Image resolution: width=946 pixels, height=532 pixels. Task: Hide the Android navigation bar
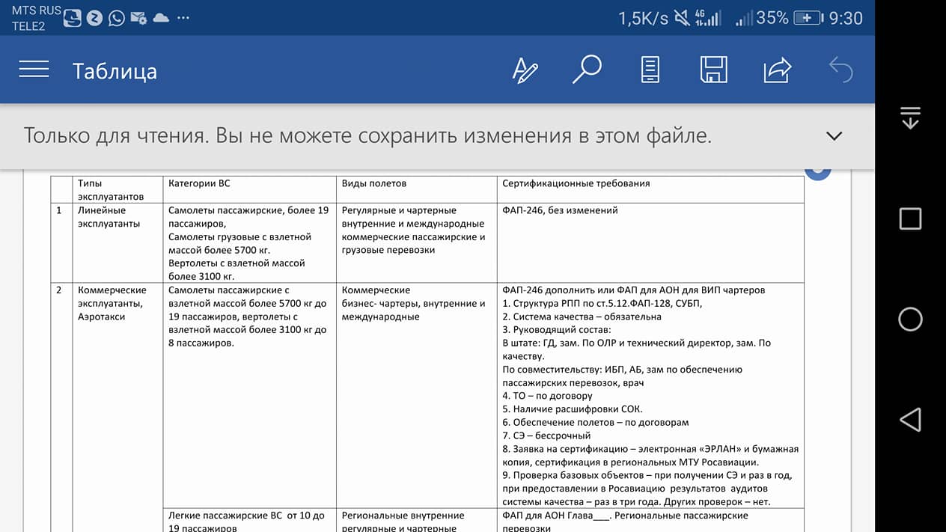point(910,118)
